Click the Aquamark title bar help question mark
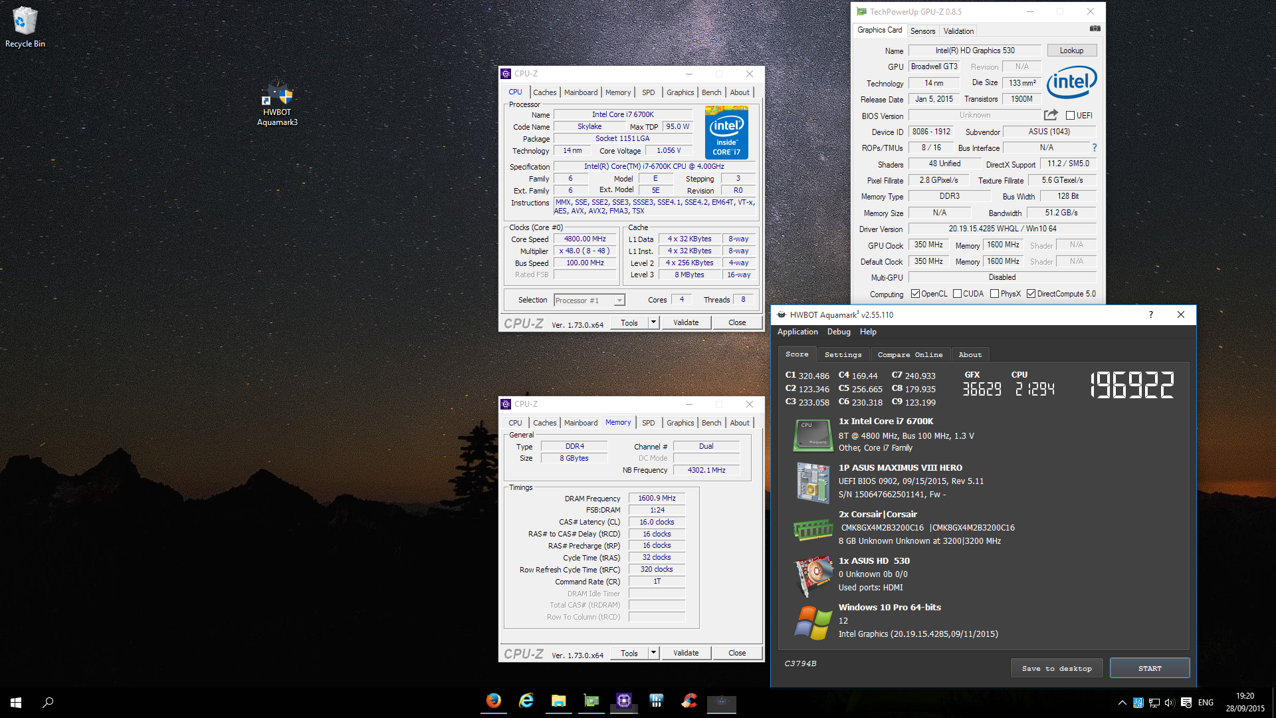The height and width of the screenshot is (718, 1276). (x=1150, y=314)
